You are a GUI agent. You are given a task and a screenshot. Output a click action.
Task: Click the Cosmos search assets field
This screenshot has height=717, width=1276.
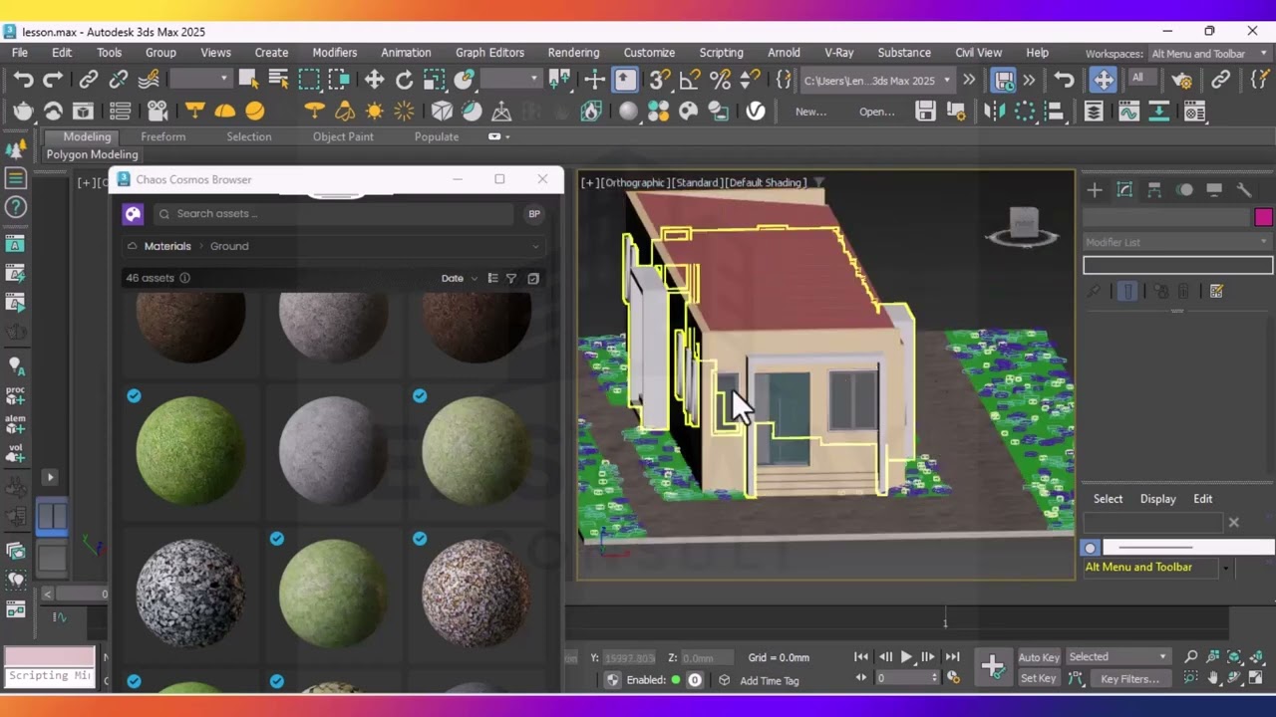(x=333, y=213)
